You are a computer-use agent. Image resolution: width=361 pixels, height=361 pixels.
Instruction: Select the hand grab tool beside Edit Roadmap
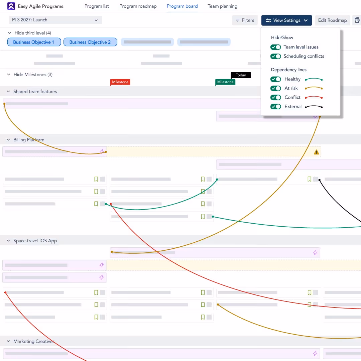[357, 20]
